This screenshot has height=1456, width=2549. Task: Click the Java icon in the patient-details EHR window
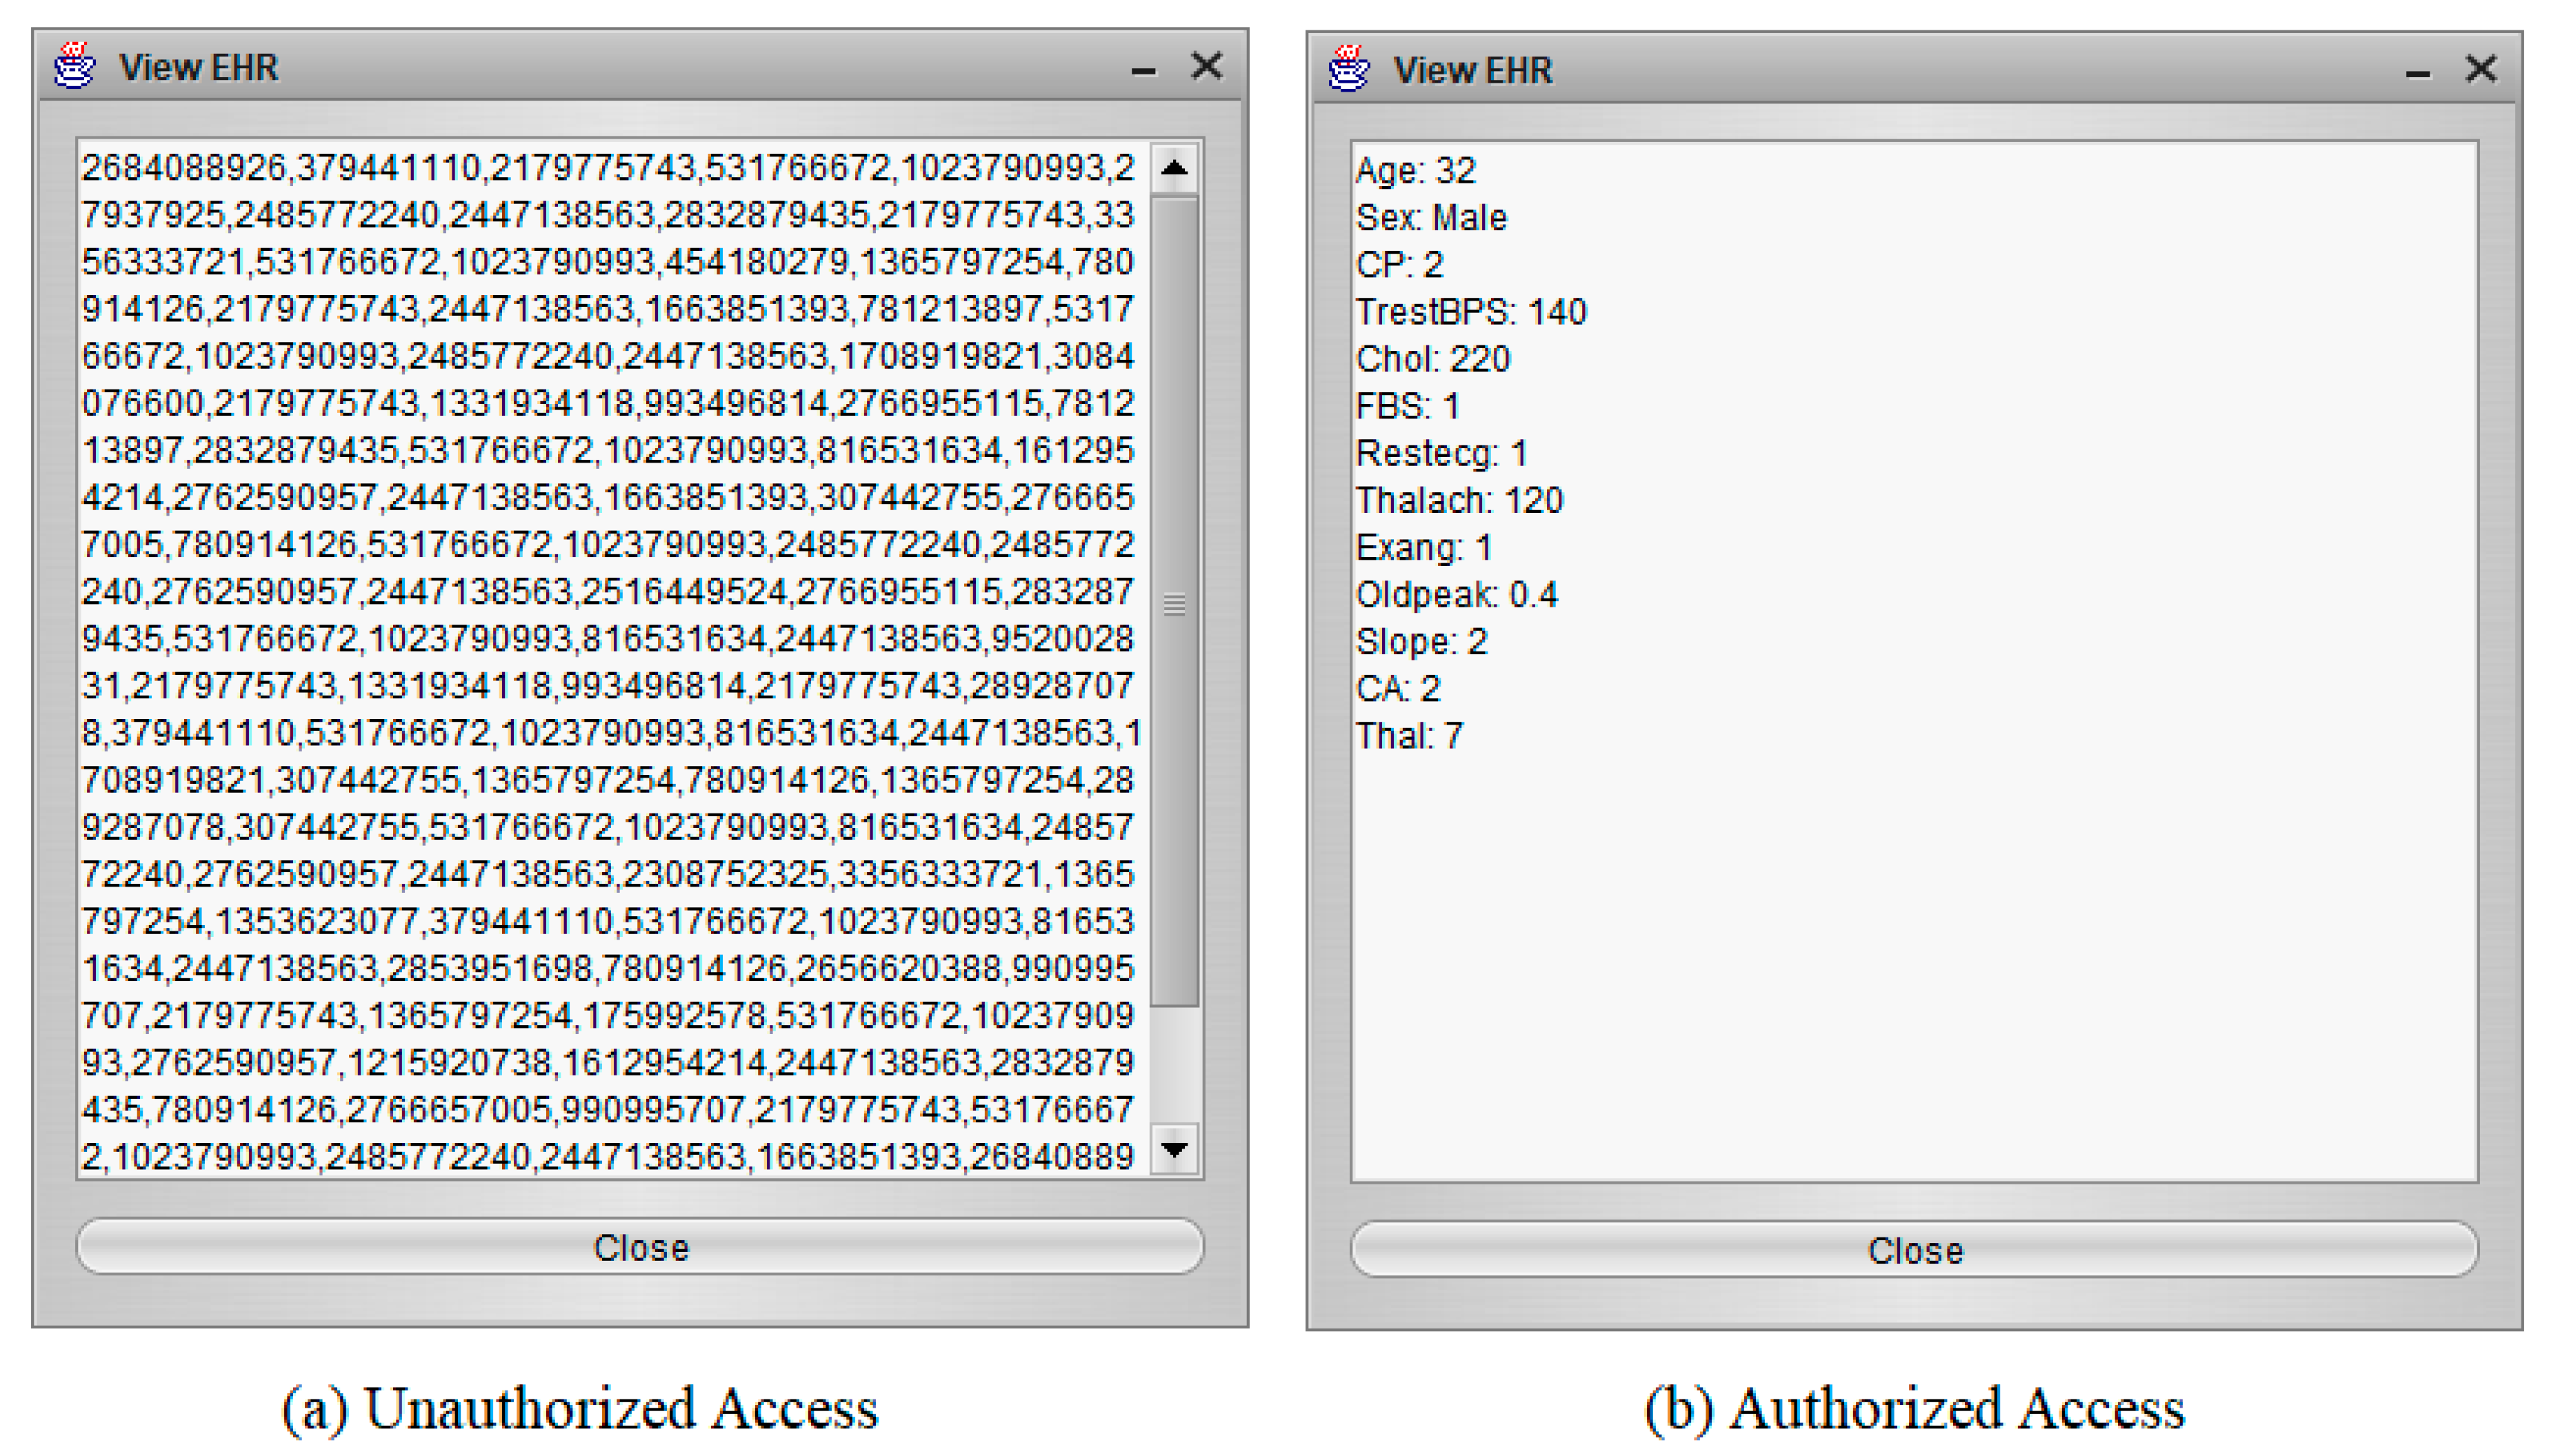1348,69
